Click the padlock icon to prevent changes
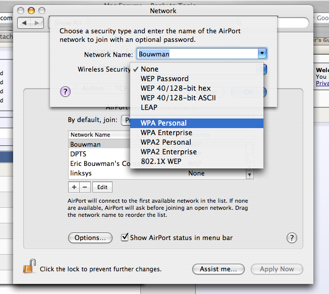Image resolution: width=329 pixels, height=294 pixels. click(x=29, y=266)
